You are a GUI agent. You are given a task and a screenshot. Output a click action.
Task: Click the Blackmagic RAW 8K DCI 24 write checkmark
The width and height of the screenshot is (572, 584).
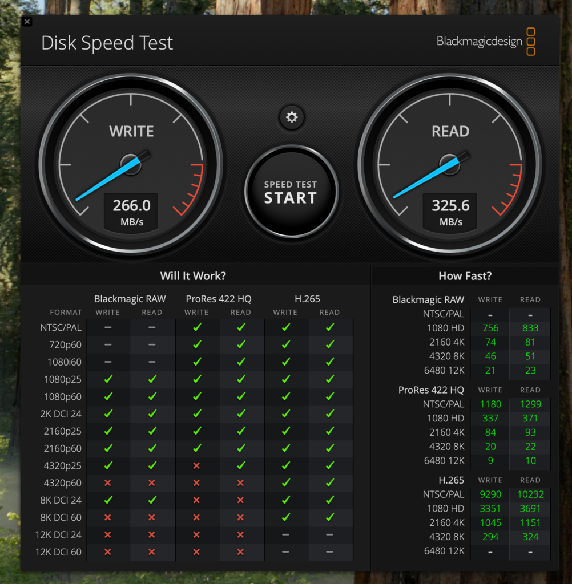point(108,500)
